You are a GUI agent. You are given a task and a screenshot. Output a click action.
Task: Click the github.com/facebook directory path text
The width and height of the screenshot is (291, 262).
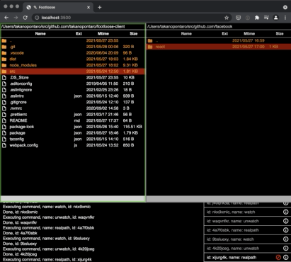(x=190, y=26)
